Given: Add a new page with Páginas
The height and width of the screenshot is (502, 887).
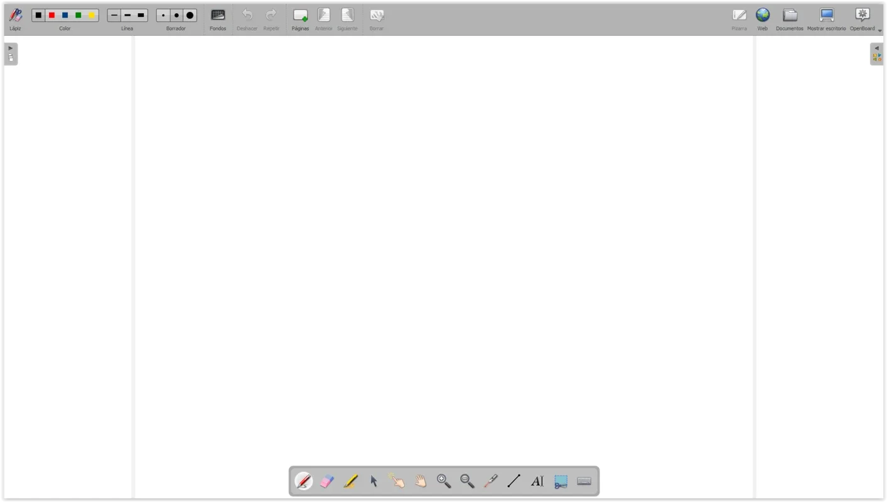Looking at the screenshot, I should pos(300,15).
